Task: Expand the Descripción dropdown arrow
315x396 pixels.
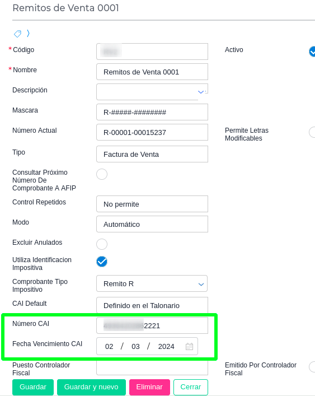Action: 201,92
